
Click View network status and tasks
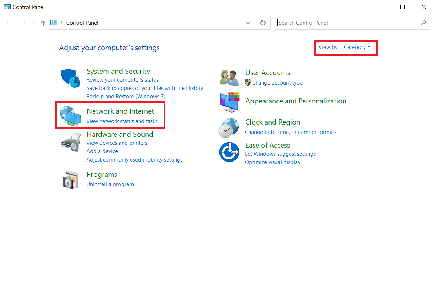pyautogui.click(x=122, y=121)
